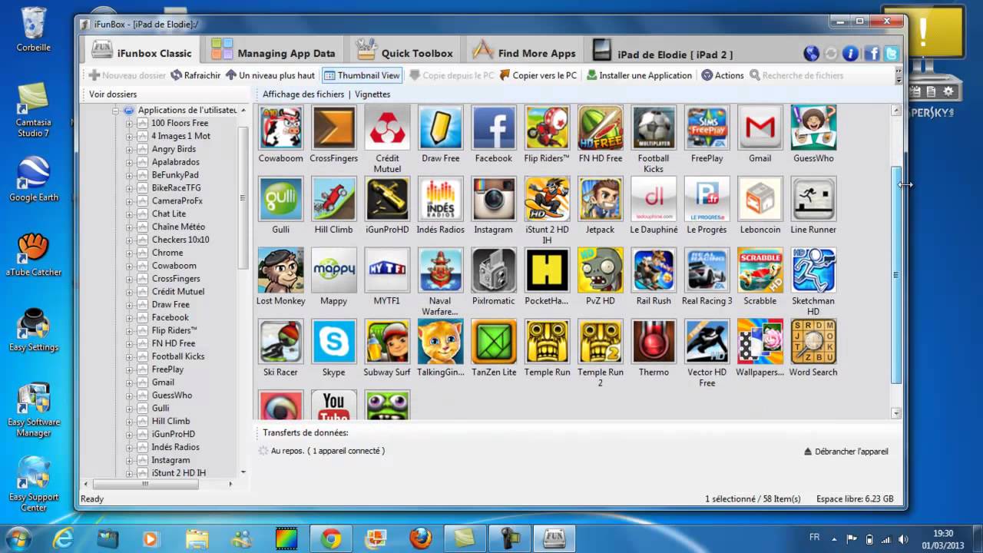
Task: Select the Facebook app thumbnail
Action: (494, 127)
